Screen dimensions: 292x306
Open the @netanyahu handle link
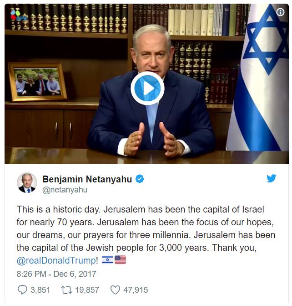pos(65,190)
